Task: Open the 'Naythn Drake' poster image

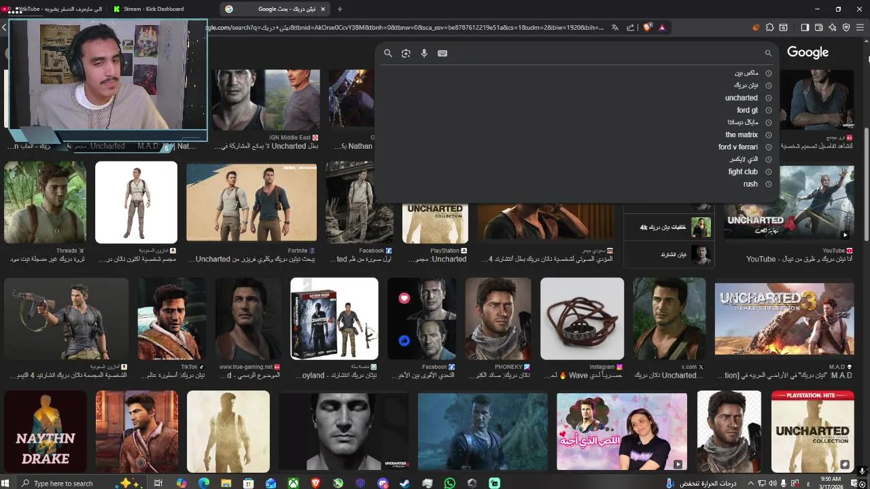Action: [46, 431]
